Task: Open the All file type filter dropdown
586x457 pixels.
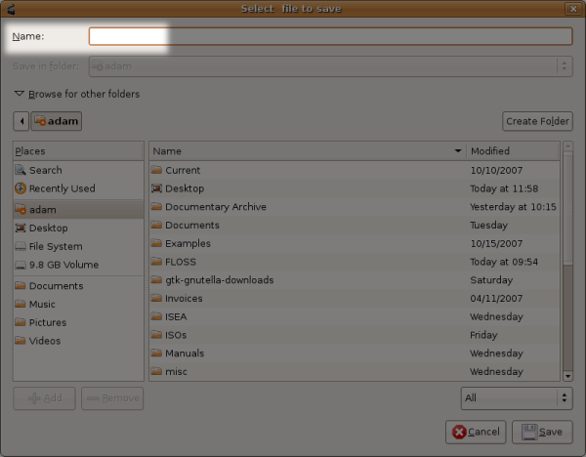Action: point(516,398)
